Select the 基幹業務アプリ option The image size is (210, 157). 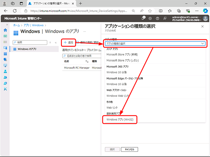[x=113, y=114]
